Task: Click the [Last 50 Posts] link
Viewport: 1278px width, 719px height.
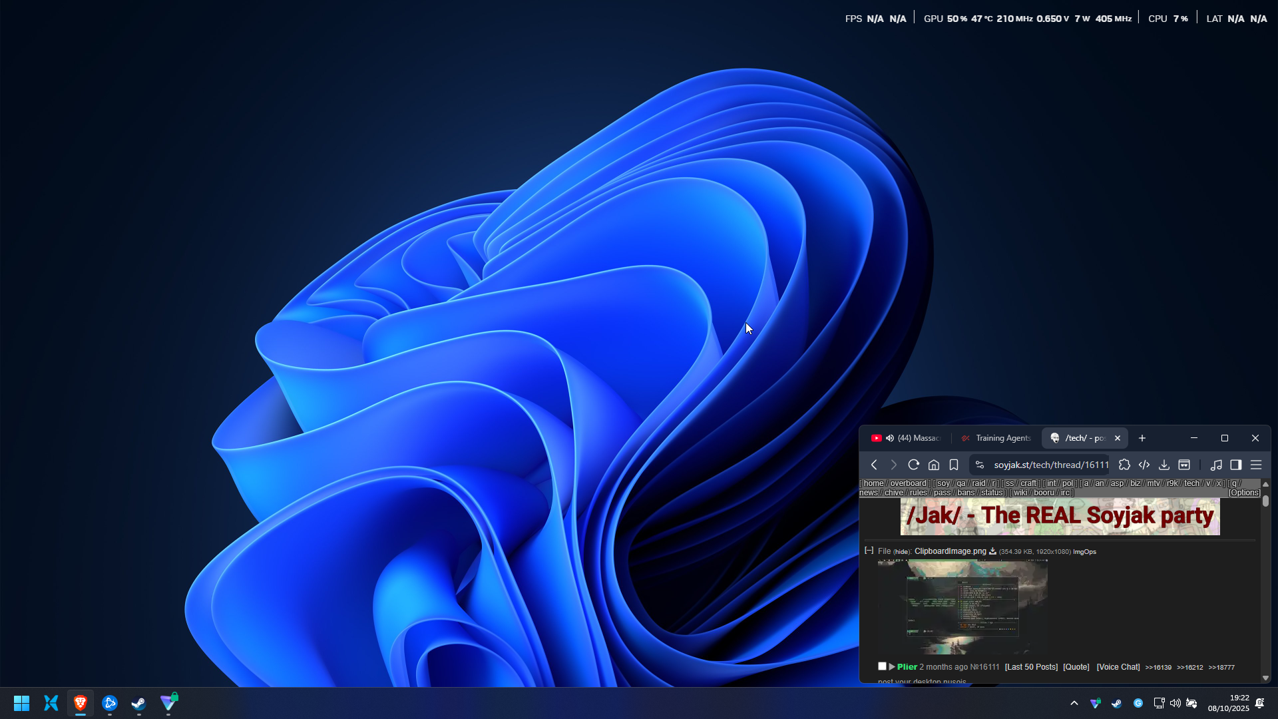Action: (x=1031, y=667)
